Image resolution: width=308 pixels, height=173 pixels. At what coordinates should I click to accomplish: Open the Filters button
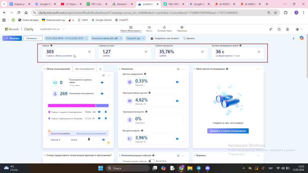12,38
